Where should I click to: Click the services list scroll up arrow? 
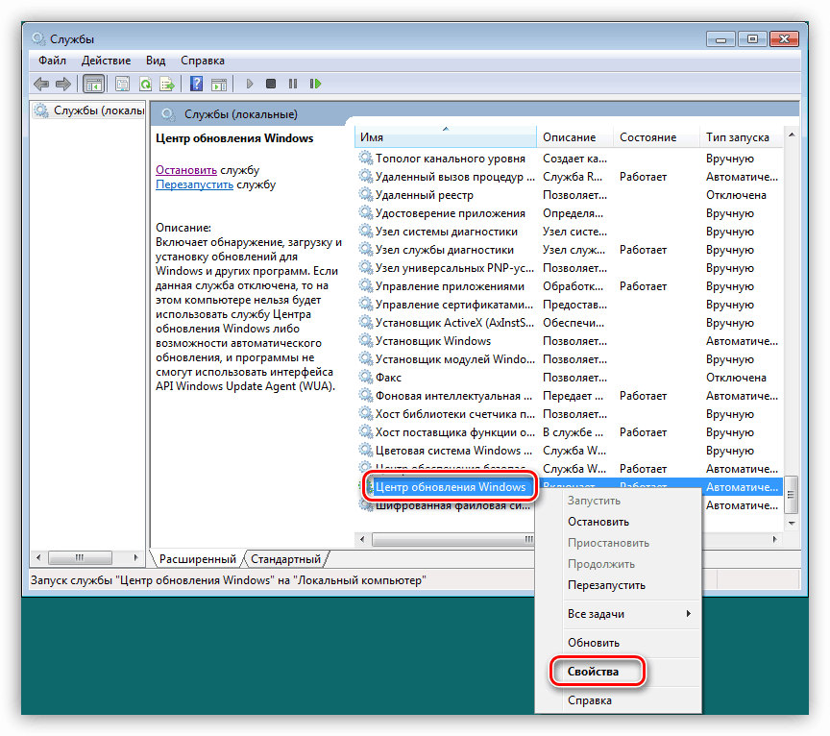pyautogui.click(x=792, y=135)
